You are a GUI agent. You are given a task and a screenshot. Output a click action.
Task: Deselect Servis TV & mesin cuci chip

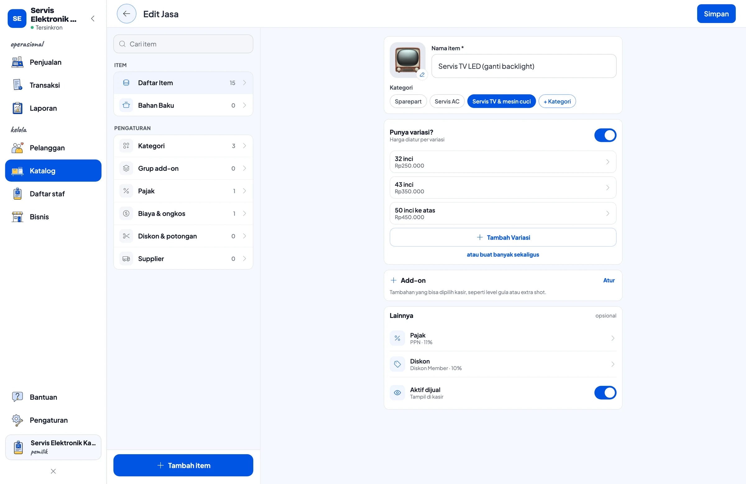[501, 101]
